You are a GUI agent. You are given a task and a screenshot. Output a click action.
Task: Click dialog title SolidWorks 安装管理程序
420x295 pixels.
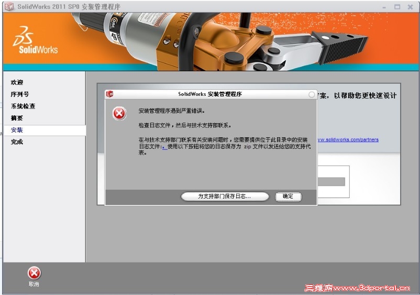click(210, 94)
